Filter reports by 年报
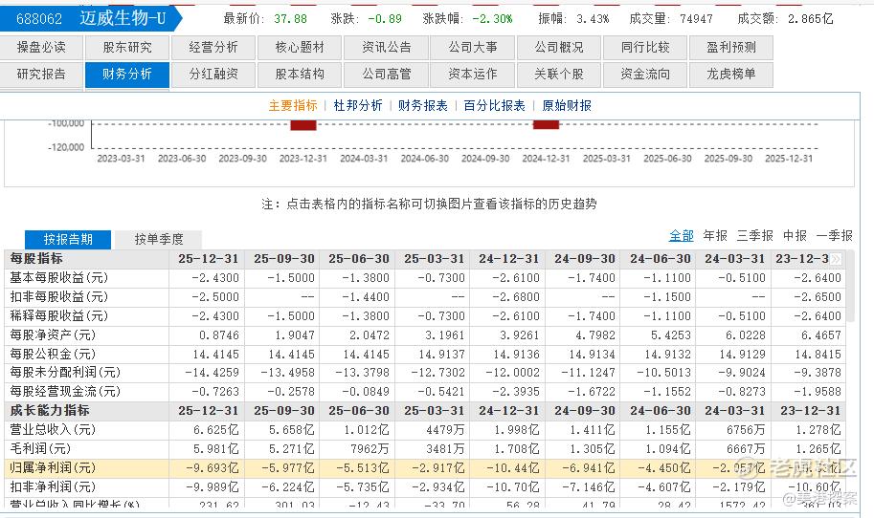This screenshot has width=874, height=518. 715,236
